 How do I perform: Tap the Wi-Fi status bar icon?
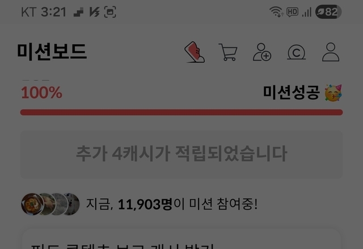point(276,12)
